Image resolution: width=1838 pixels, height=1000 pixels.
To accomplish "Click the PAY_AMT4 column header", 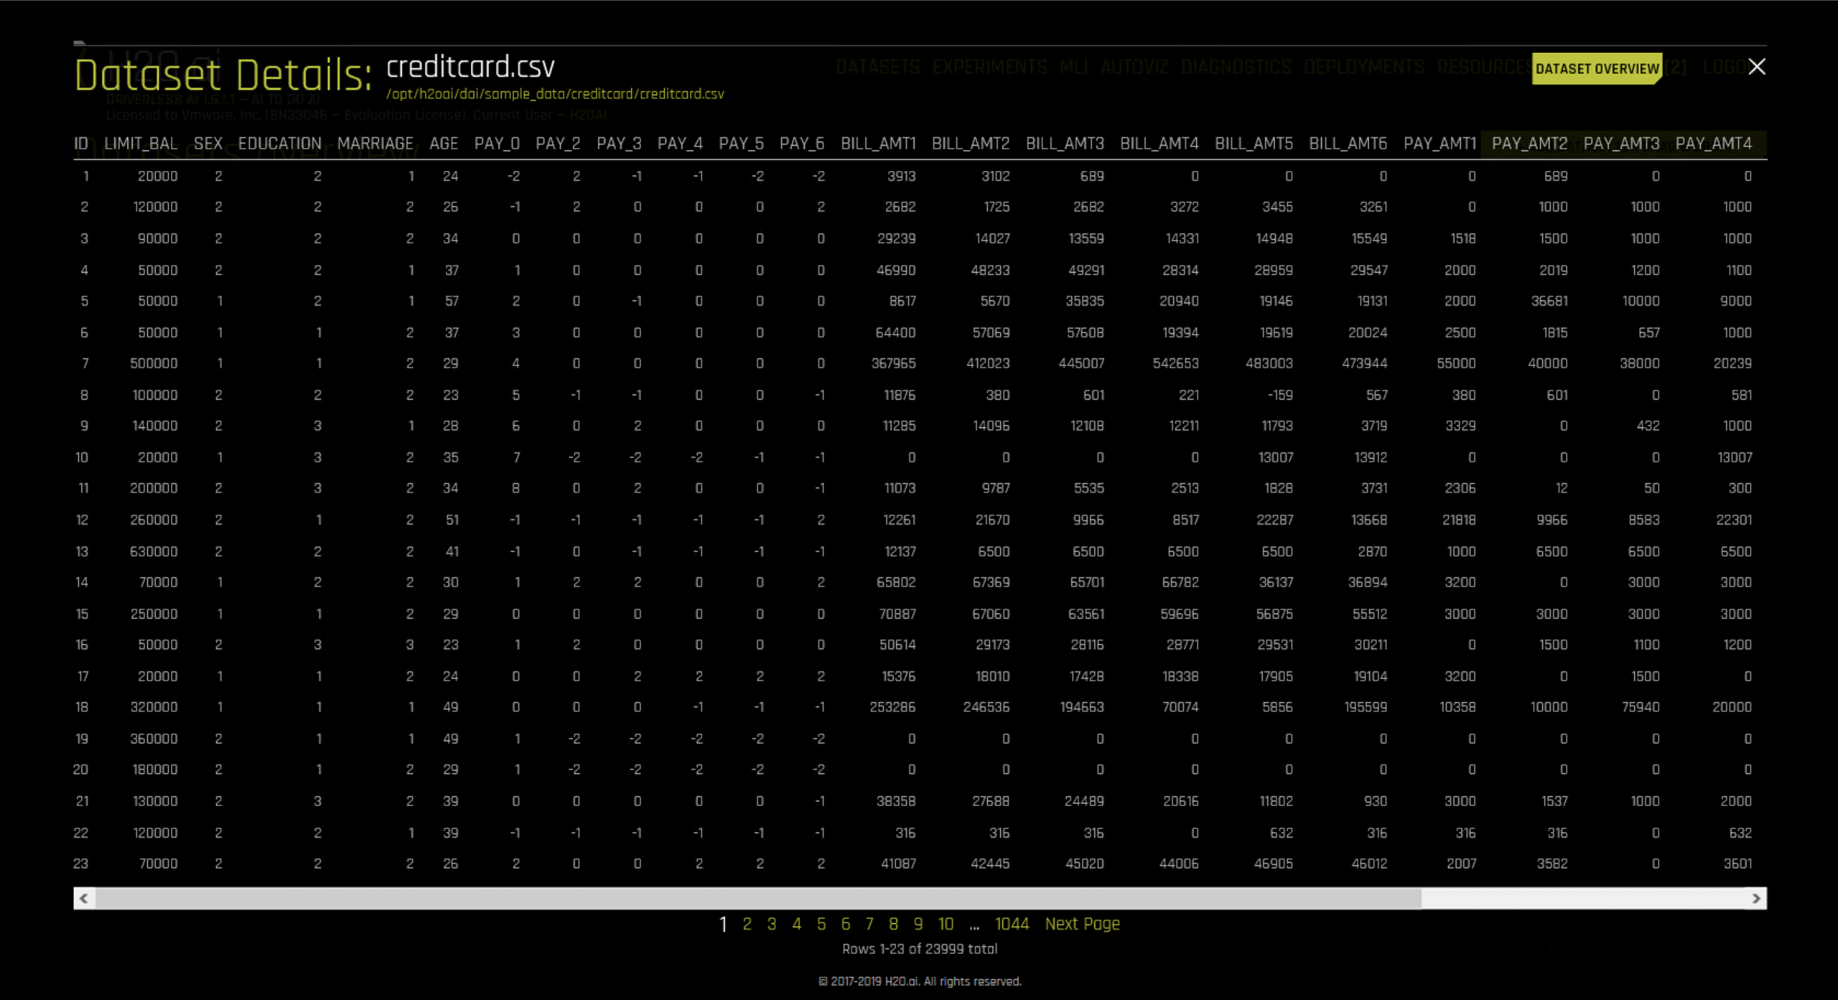I will (x=1713, y=144).
